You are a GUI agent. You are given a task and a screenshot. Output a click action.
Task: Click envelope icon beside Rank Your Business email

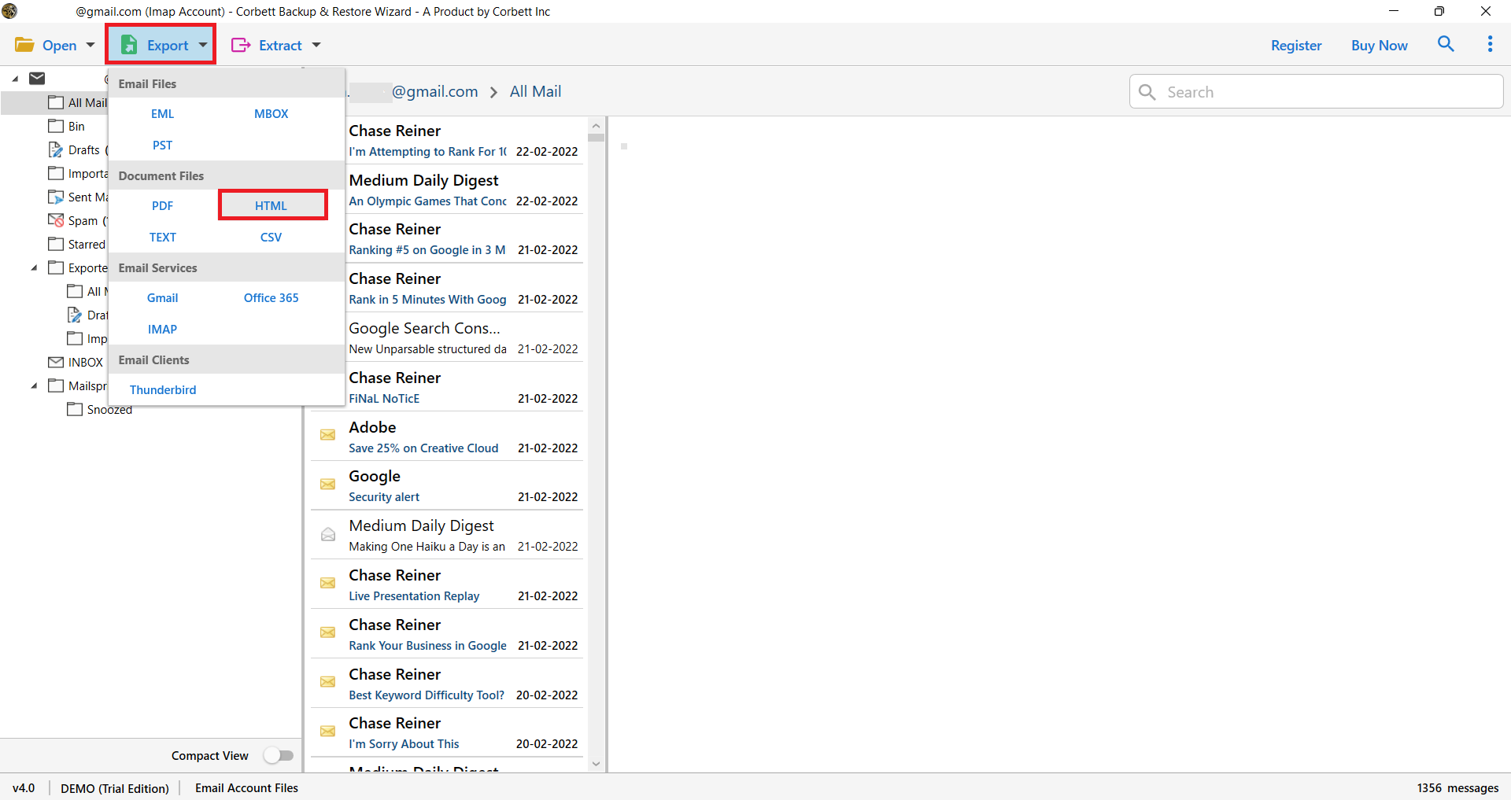click(328, 632)
